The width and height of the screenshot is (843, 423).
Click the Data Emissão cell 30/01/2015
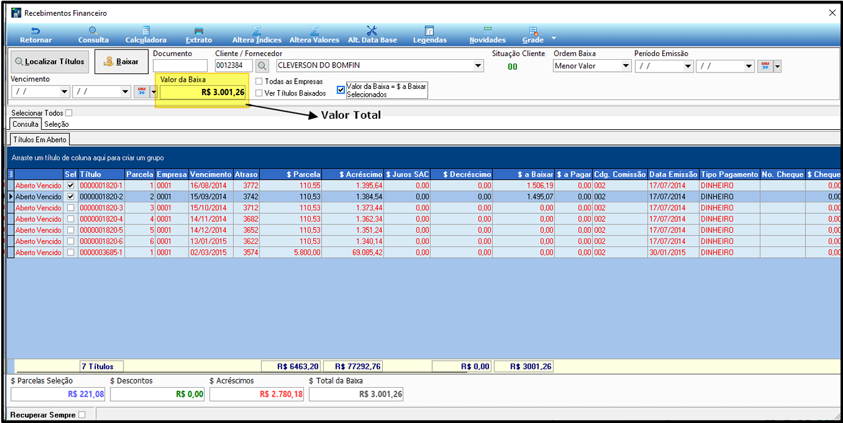point(674,252)
